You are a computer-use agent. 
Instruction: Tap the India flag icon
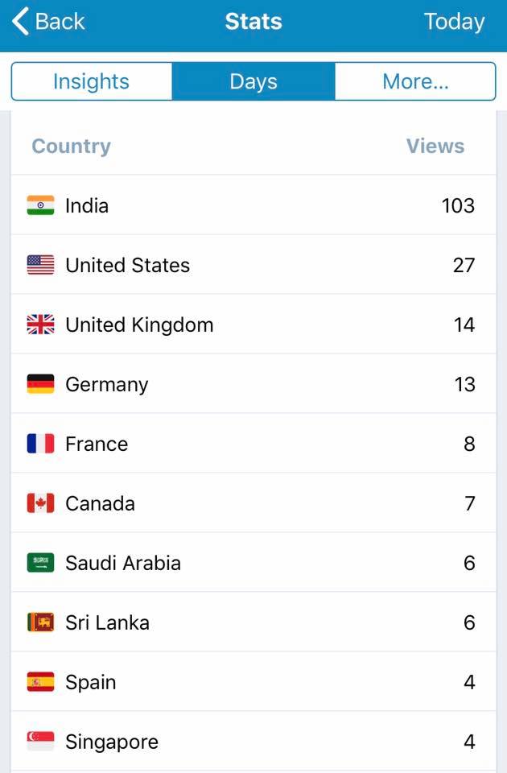coord(40,205)
